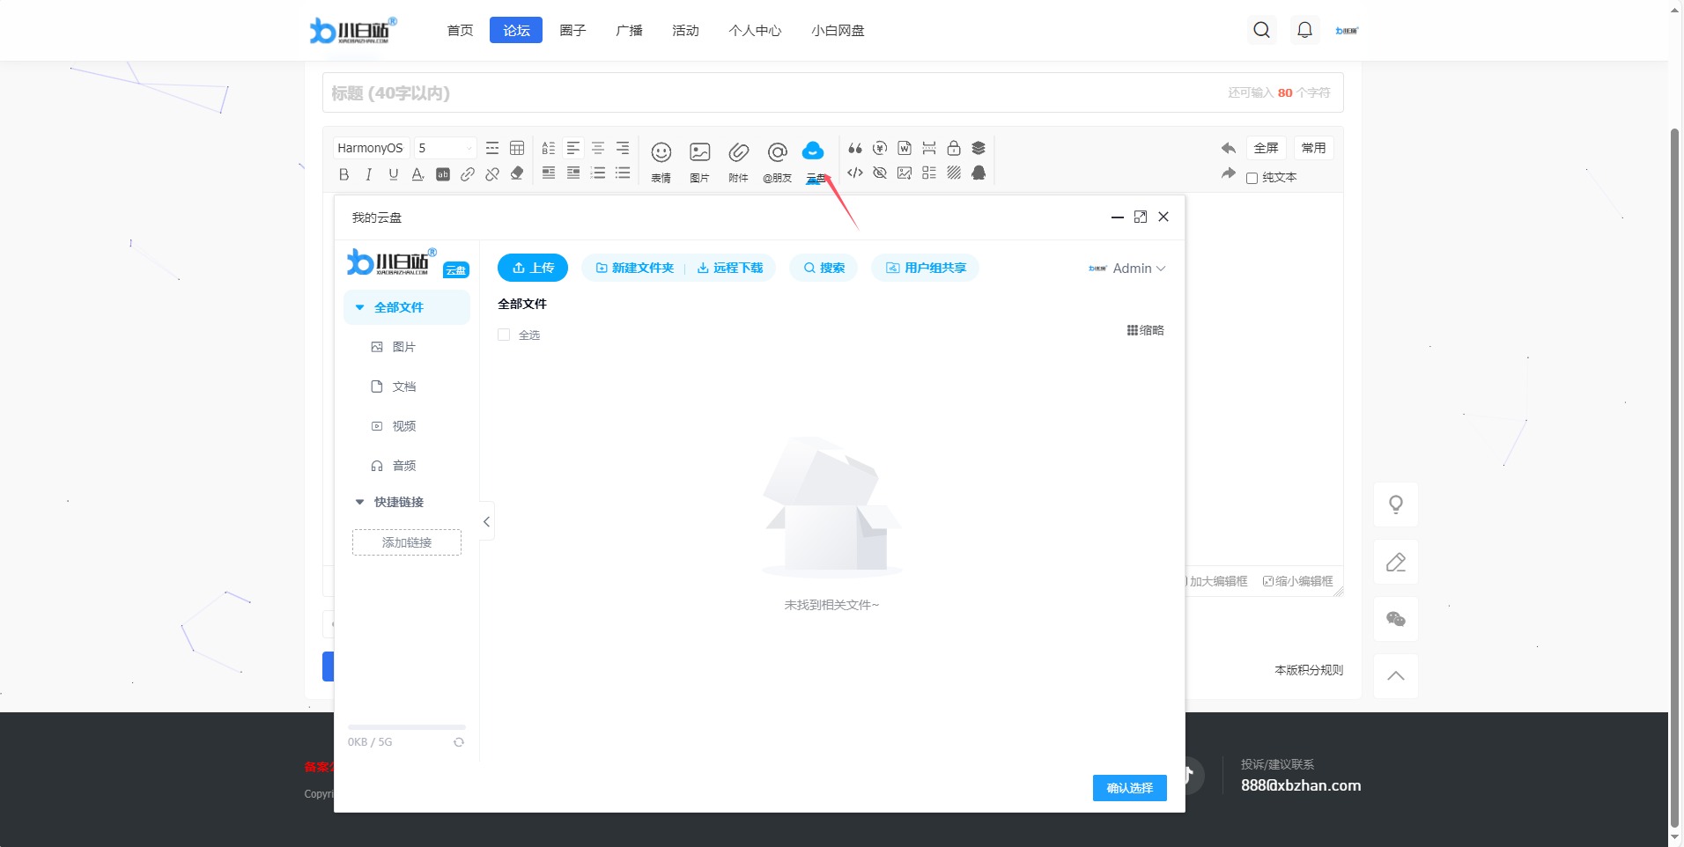Collapse the 快捷链接 section
The height and width of the screenshot is (847, 1684).
[x=359, y=502]
